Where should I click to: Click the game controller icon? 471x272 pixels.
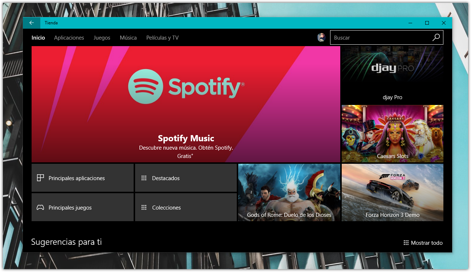(40, 208)
